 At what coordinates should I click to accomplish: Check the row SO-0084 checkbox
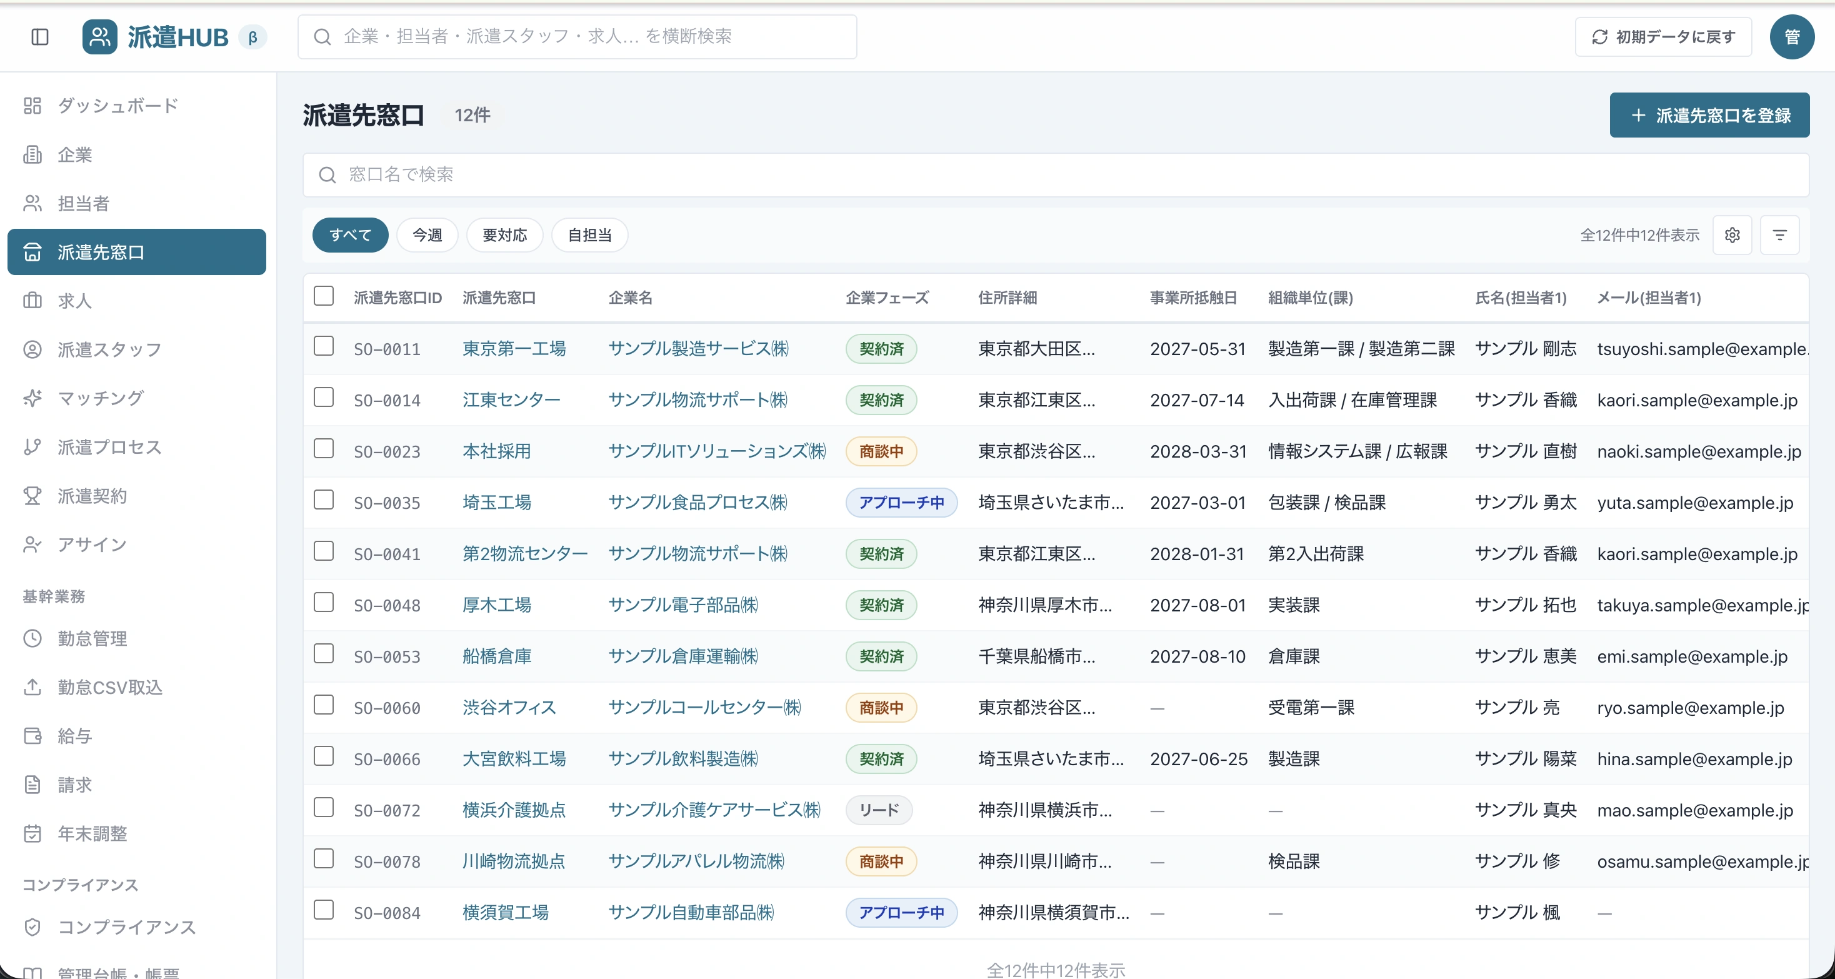323,911
